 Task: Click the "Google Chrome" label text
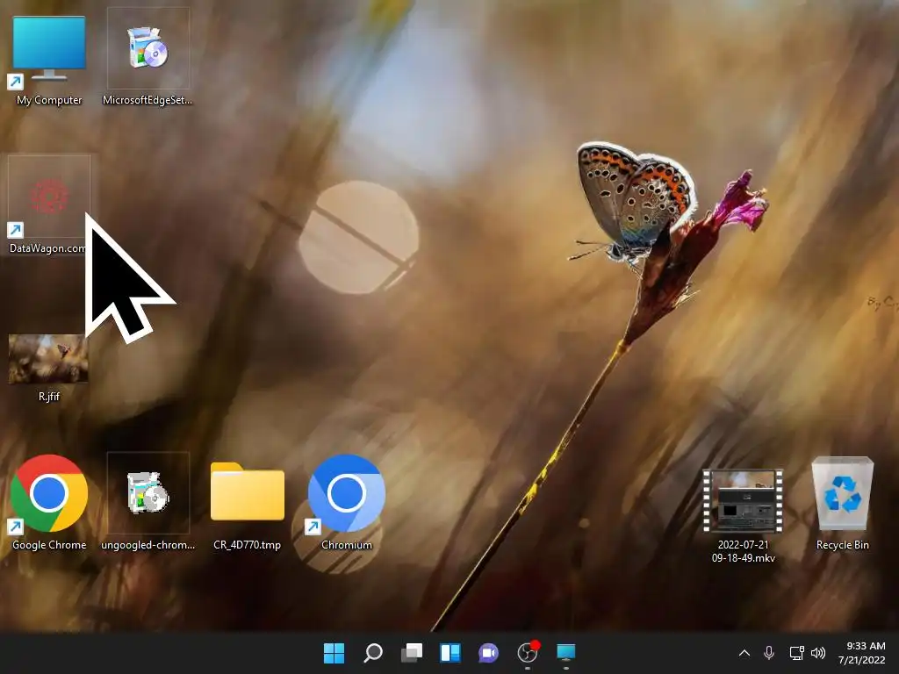[x=49, y=545]
